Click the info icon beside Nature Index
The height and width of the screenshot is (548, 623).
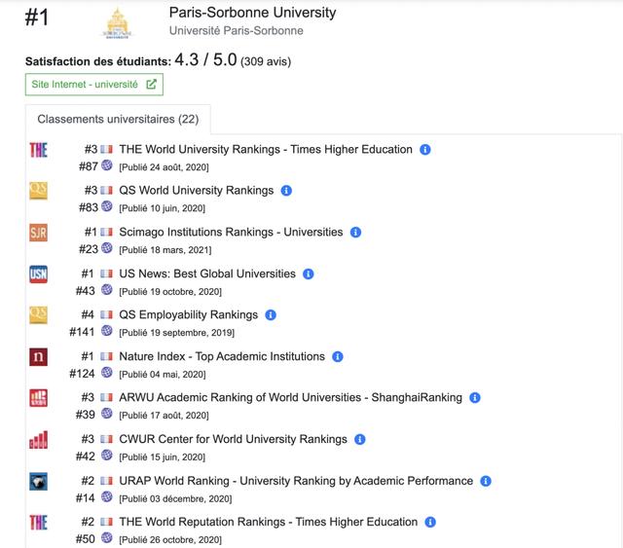[338, 357]
